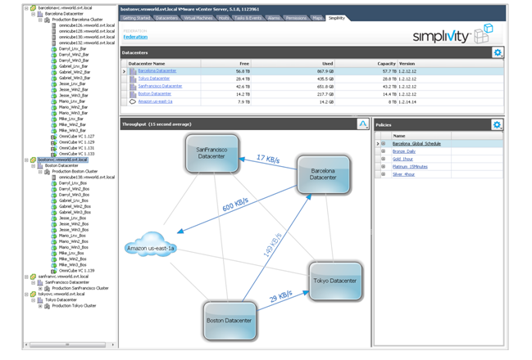This screenshot has height=360, width=532.
Task: Expand the Barcelona_Global_Schedule policy row
Action: pyautogui.click(x=384, y=144)
